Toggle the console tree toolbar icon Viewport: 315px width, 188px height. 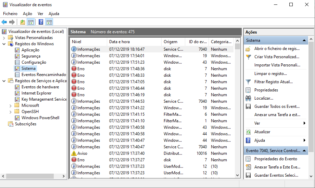(31, 22)
